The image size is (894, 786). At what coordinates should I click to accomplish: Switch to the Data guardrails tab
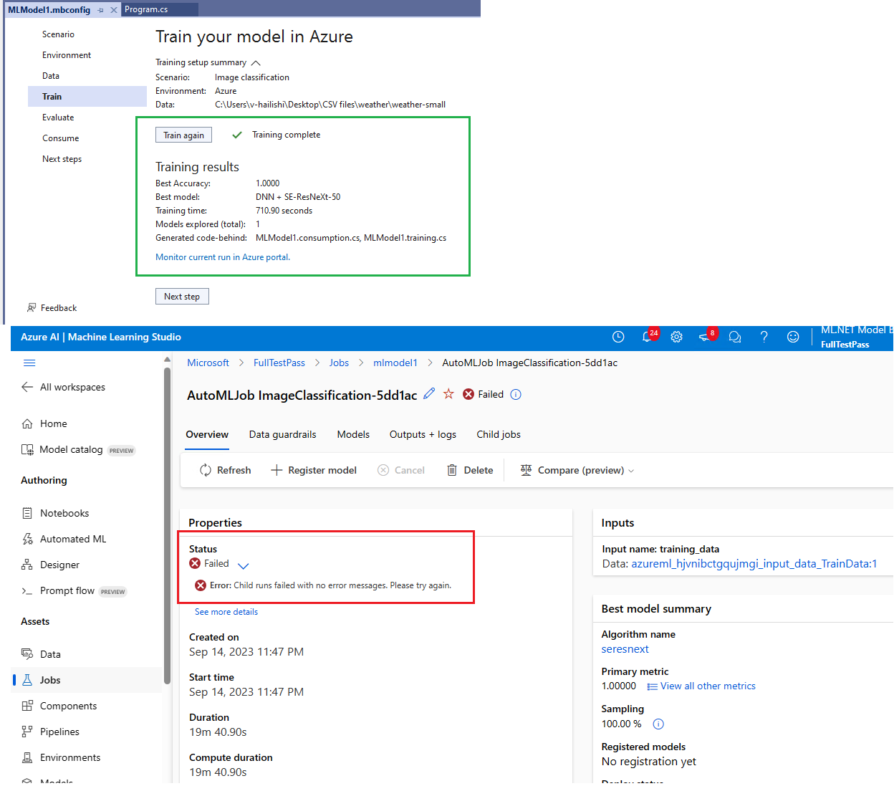[282, 434]
